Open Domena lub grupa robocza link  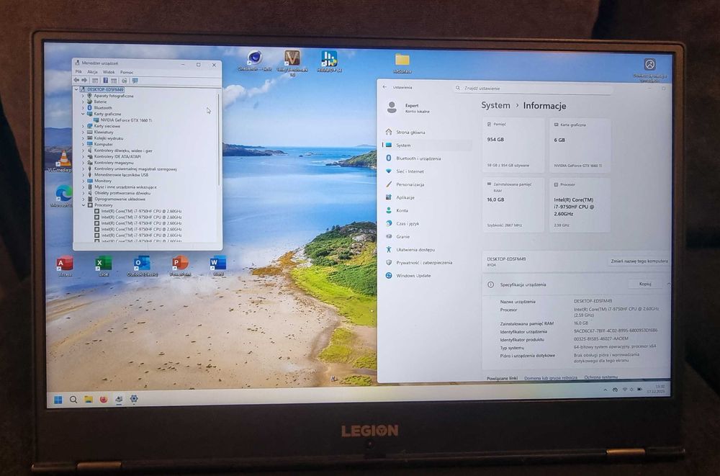(551, 377)
